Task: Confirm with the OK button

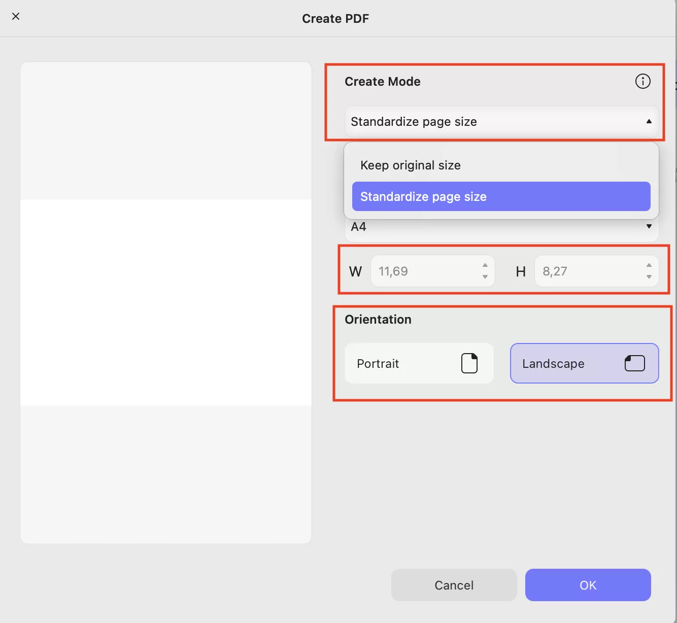Action: click(587, 585)
